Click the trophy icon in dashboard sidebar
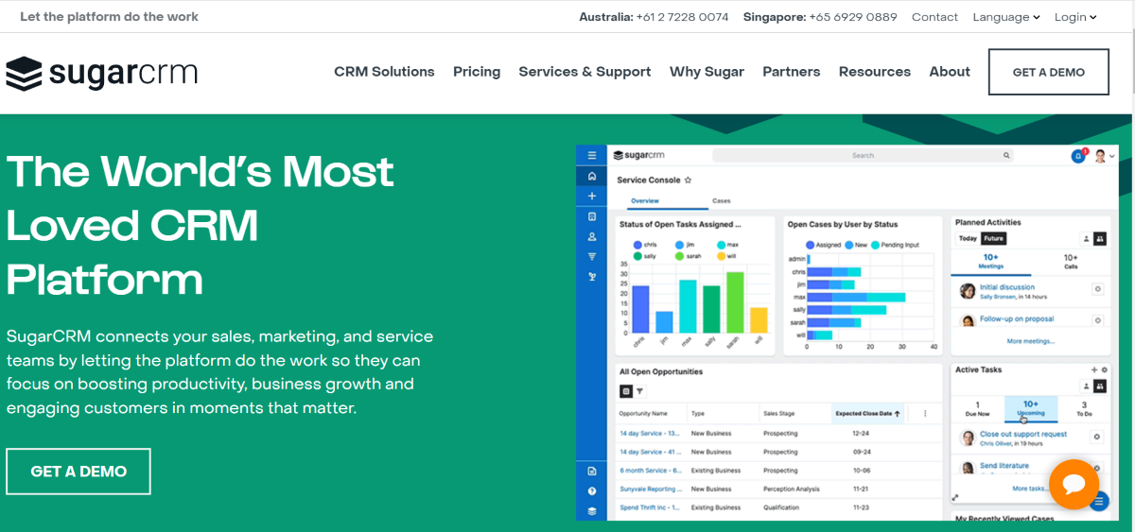Image resolution: width=1135 pixels, height=532 pixels. point(592,276)
